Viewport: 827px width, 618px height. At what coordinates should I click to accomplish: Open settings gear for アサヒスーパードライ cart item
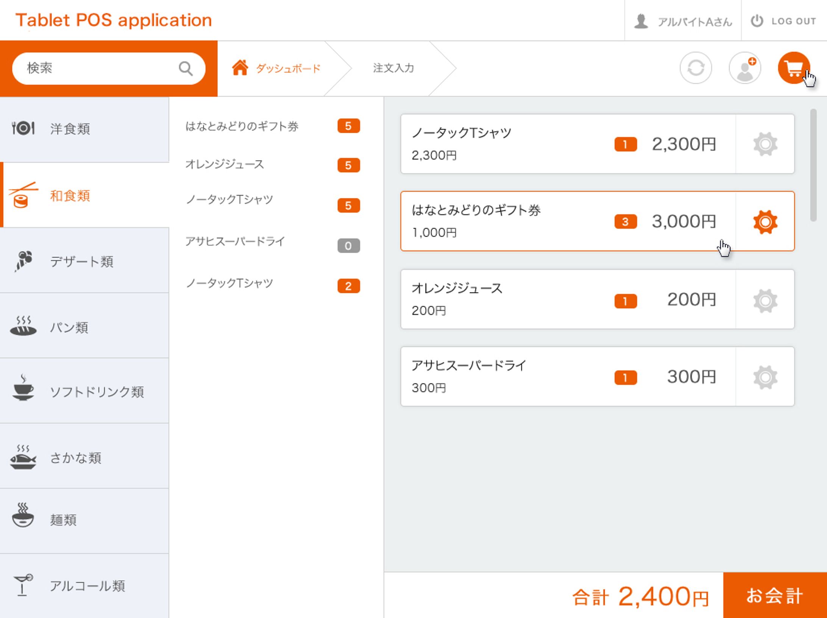[765, 377]
